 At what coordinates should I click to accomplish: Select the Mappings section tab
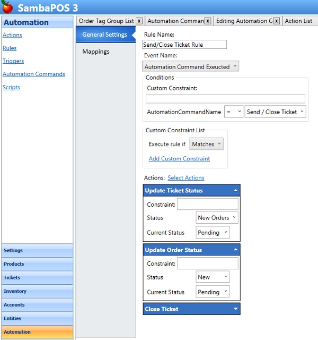click(x=96, y=52)
